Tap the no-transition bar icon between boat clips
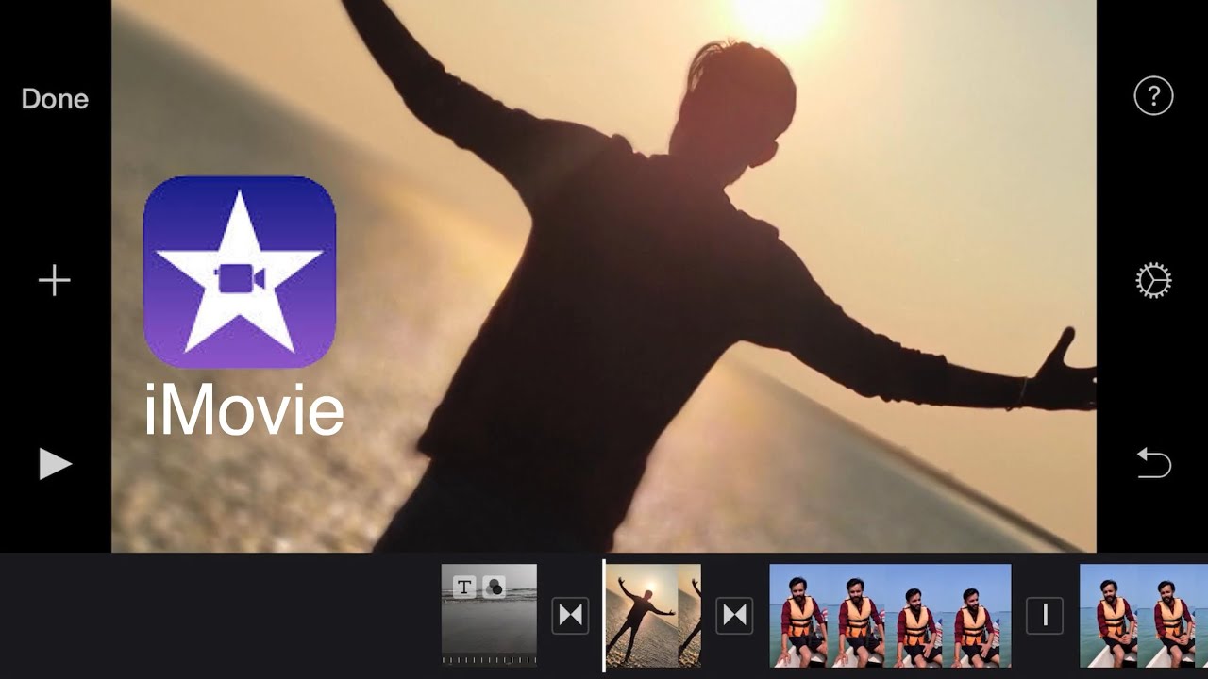The image size is (1208, 679). pos(1045,616)
